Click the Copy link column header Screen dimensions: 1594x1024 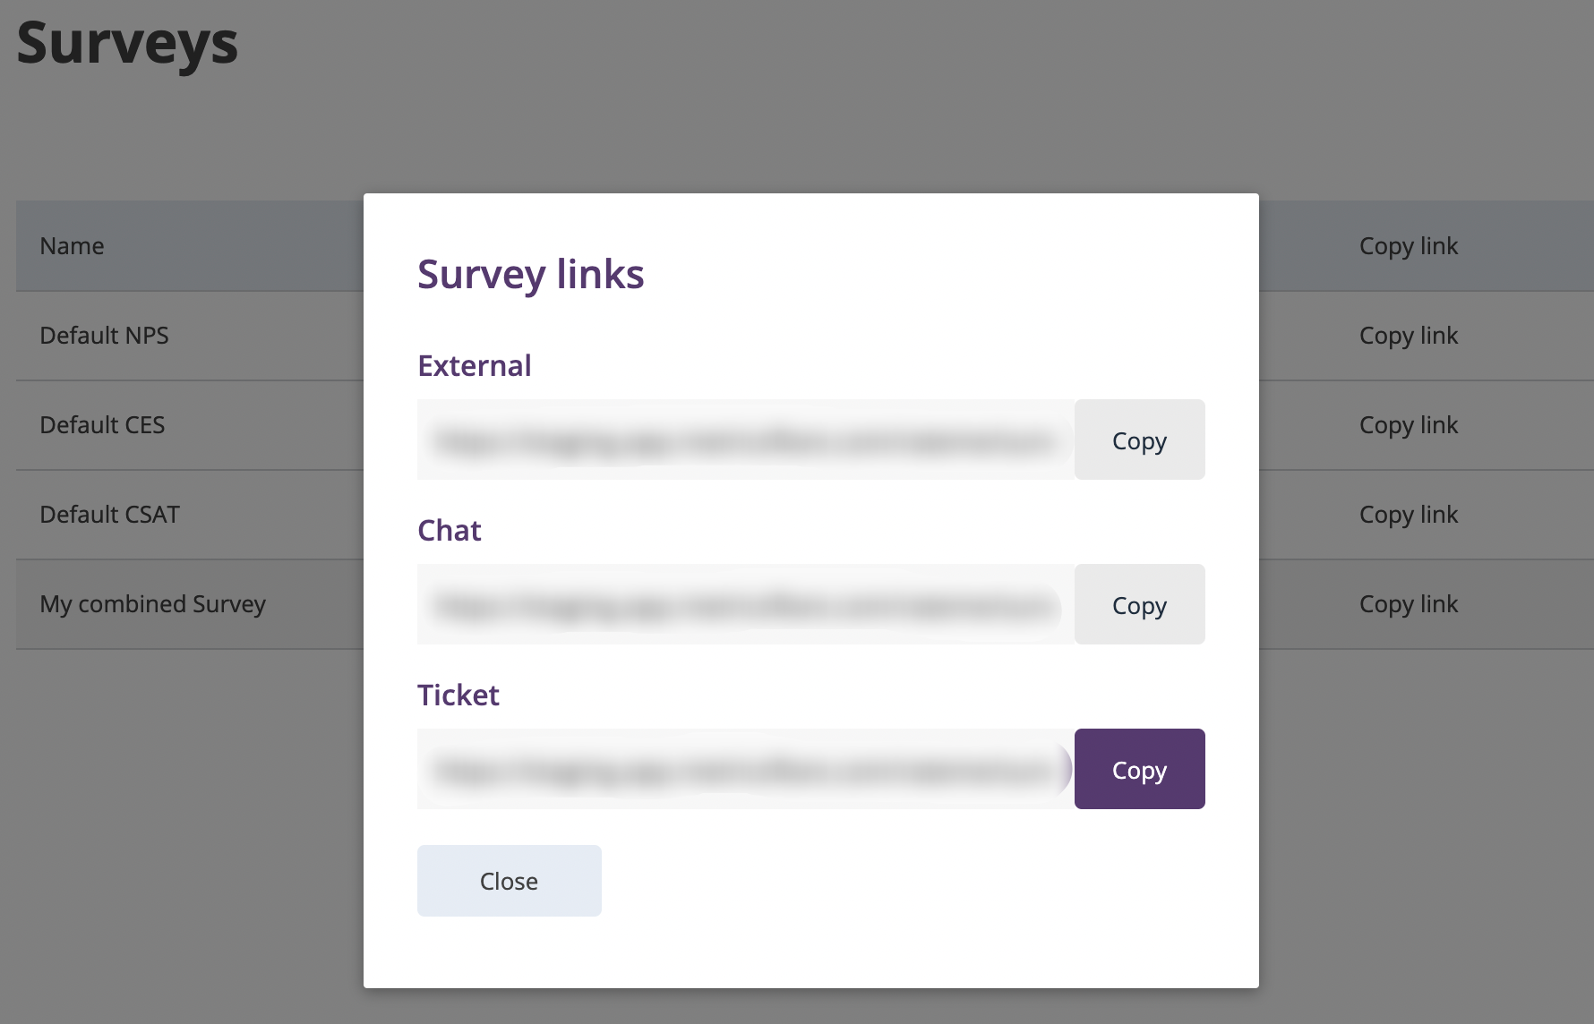click(x=1408, y=246)
